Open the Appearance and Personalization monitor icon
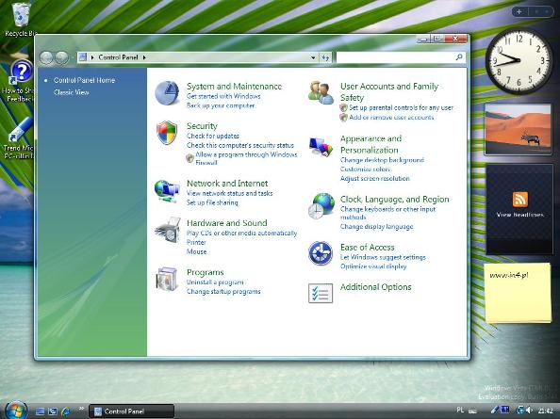 [x=321, y=147]
